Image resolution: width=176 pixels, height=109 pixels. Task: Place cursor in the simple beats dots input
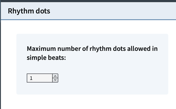[x=40, y=78]
